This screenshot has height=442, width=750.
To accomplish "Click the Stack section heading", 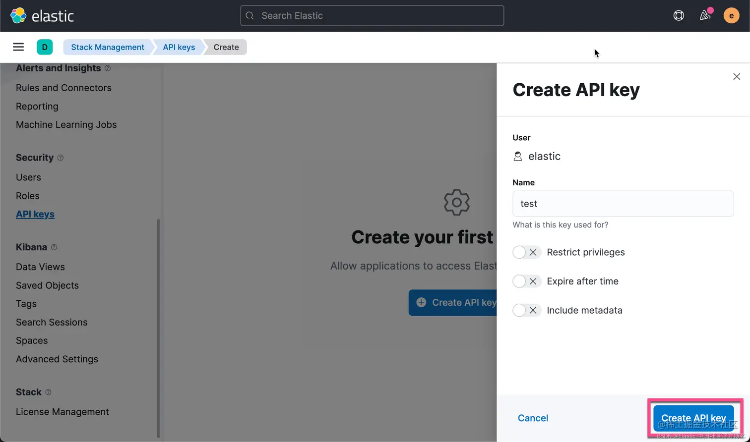I will 29,392.
